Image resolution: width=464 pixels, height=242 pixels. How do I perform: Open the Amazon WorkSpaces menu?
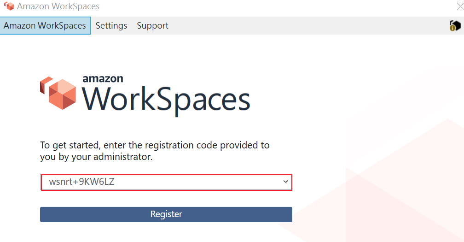45,26
